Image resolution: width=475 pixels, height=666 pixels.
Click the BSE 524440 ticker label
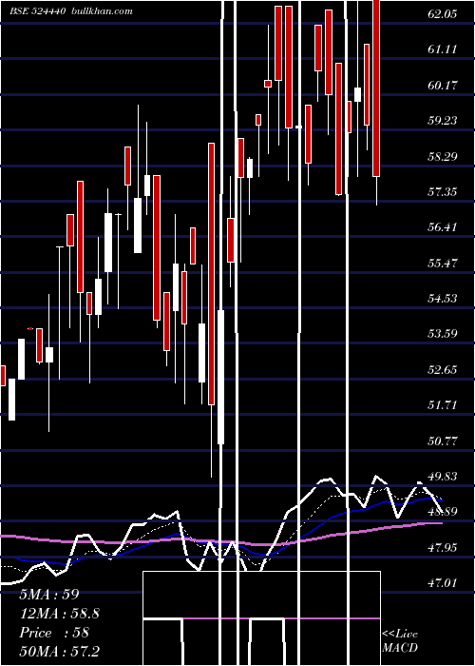(x=37, y=10)
